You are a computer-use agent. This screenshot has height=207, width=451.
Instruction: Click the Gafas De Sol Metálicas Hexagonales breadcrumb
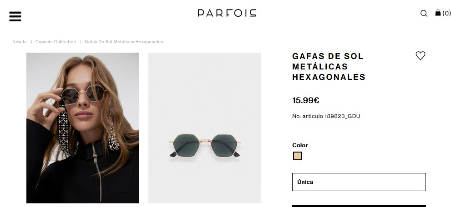[x=124, y=42]
